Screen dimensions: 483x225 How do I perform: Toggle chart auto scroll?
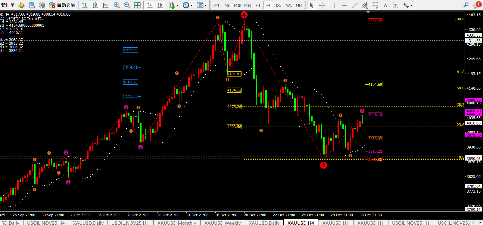(x=150, y=5)
